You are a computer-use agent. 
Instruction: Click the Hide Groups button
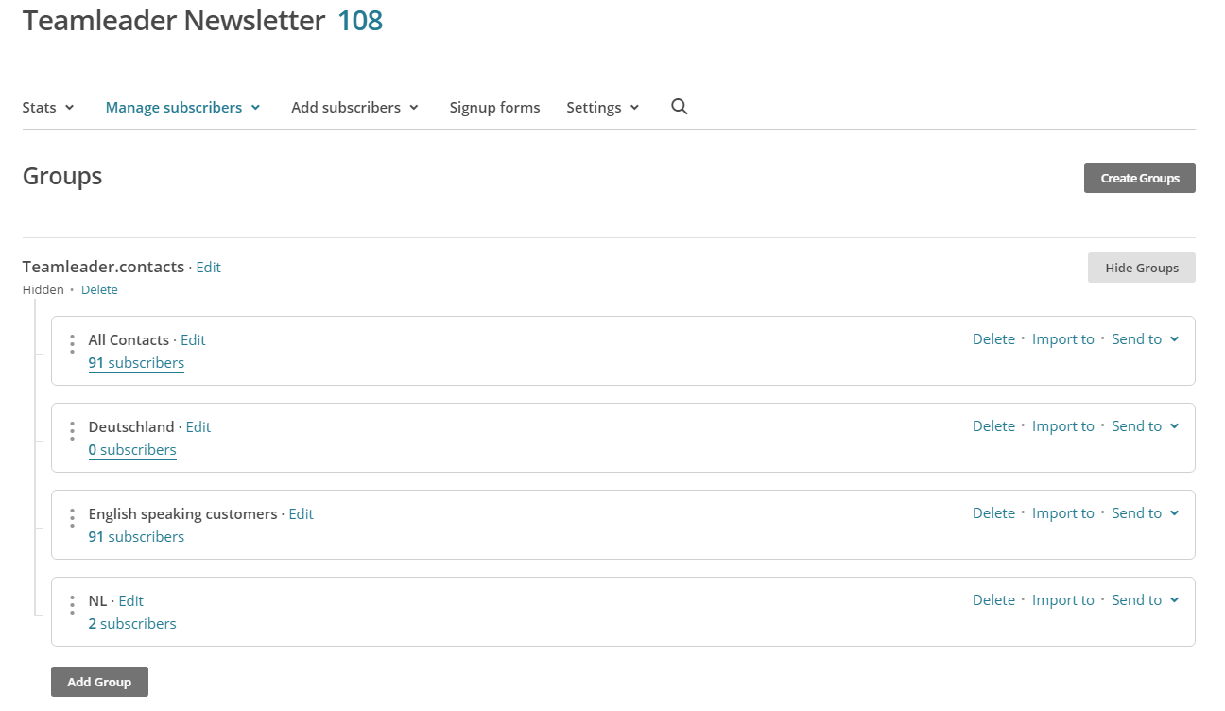[x=1142, y=268]
